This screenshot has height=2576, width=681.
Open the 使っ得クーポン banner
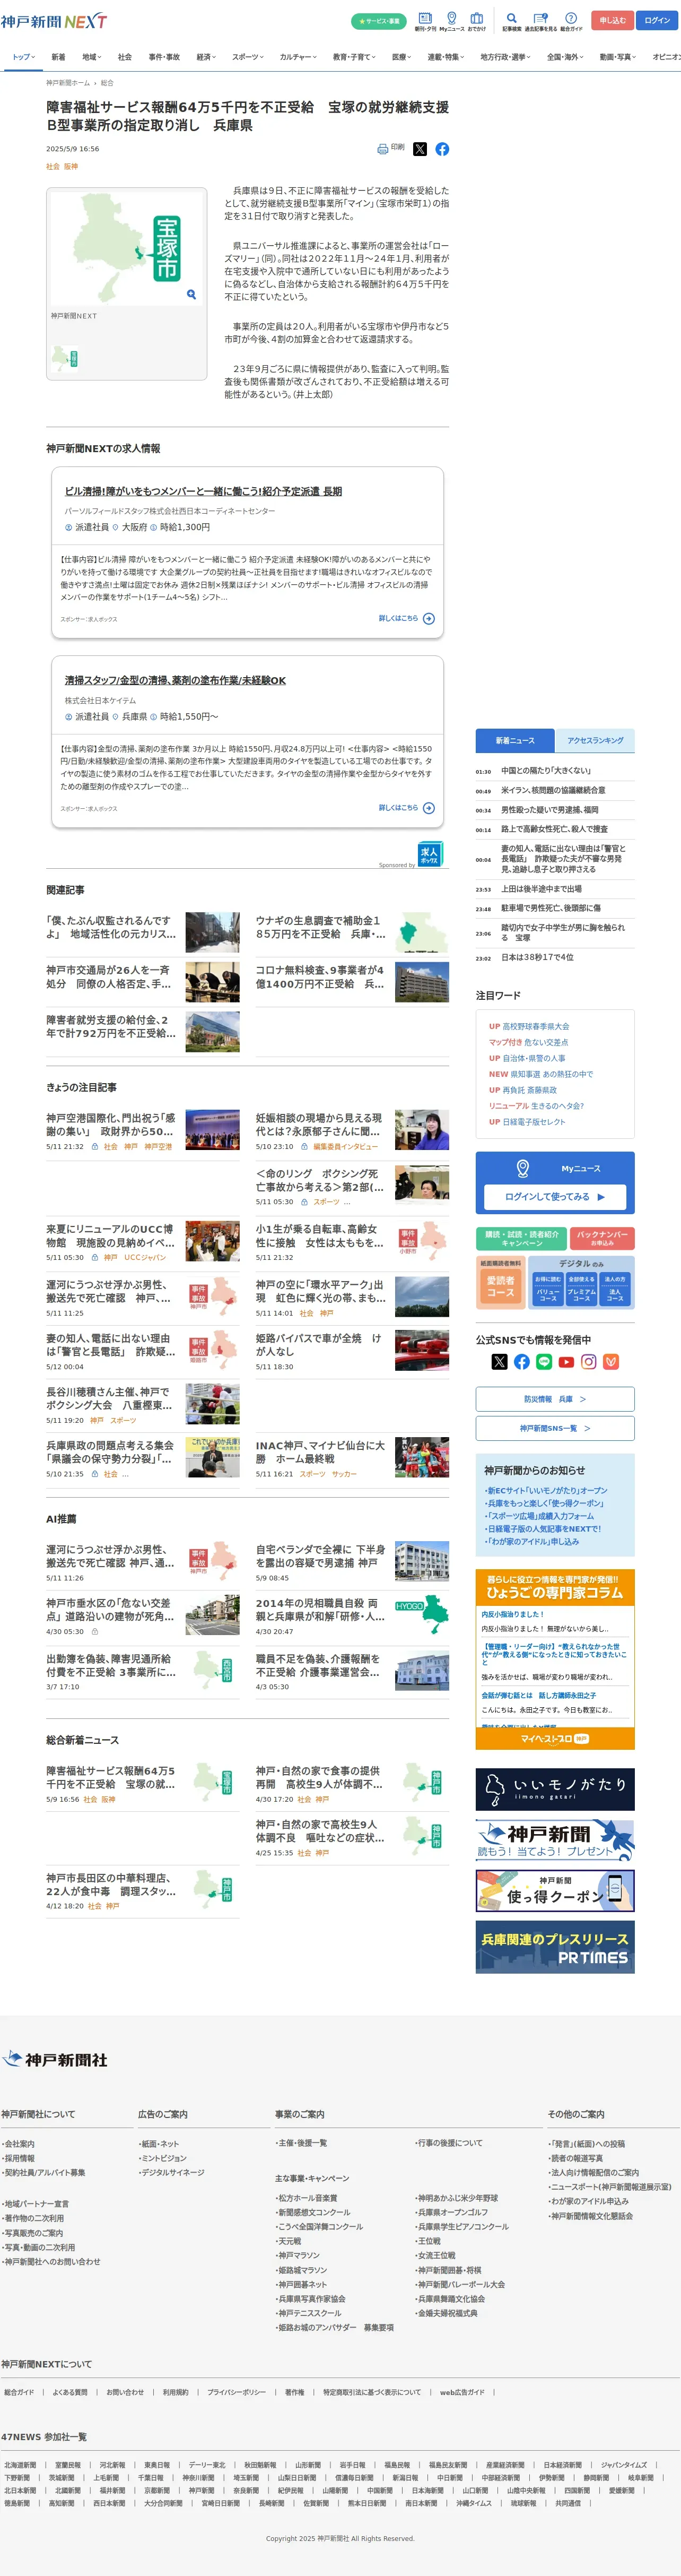(555, 1890)
